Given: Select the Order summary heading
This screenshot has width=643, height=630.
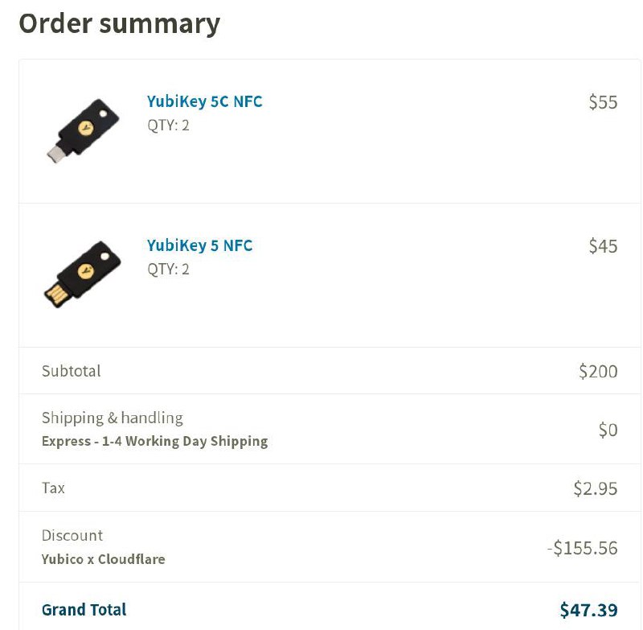Looking at the screenshot, I should pos(120,23).
